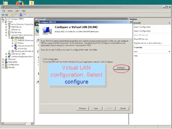172x129 pixels.
Task: Click Properties in Actions pane
Action: point(138,48)
